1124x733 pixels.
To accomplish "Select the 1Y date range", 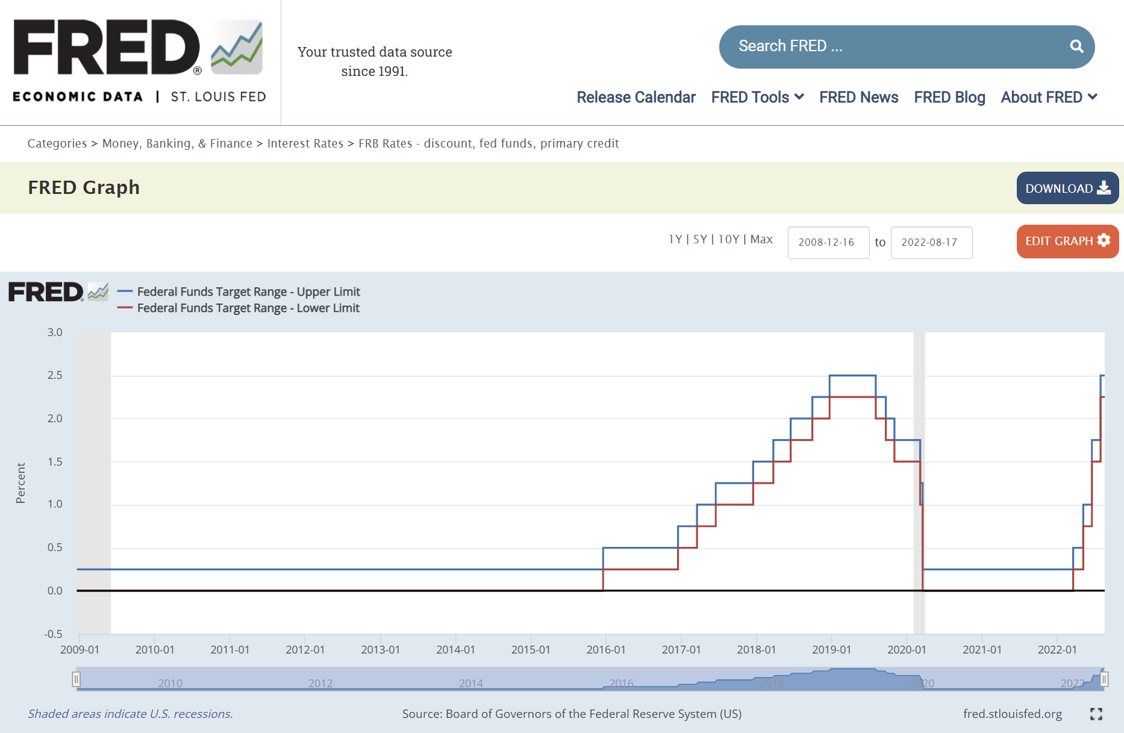I will [x=675, y=239].
